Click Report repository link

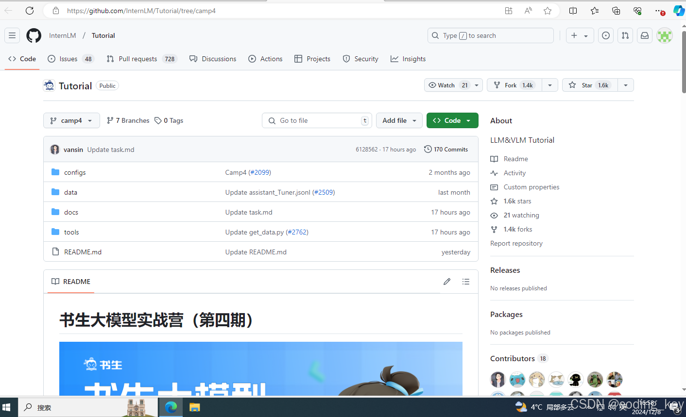516,243
